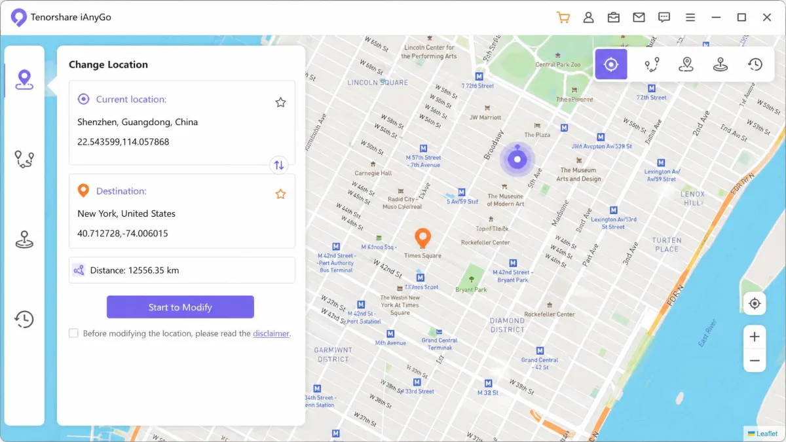
Task: Select the multi-spot route tool on map toolbar
Action: [x=686, y=64]
